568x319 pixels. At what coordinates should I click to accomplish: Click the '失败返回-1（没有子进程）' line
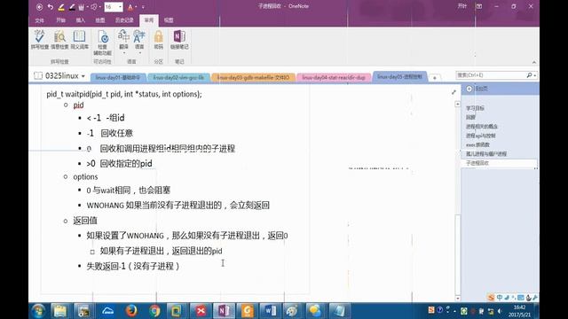pos(133,266)
